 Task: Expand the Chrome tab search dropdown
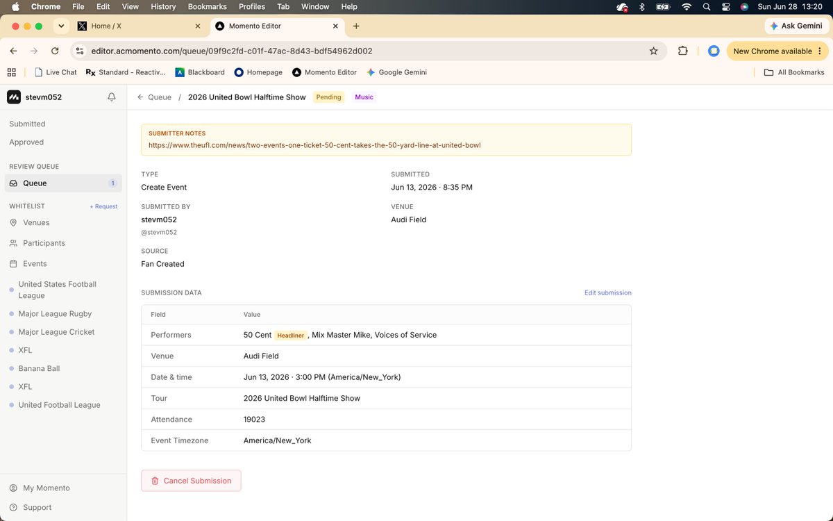click(x=61, y=26)
